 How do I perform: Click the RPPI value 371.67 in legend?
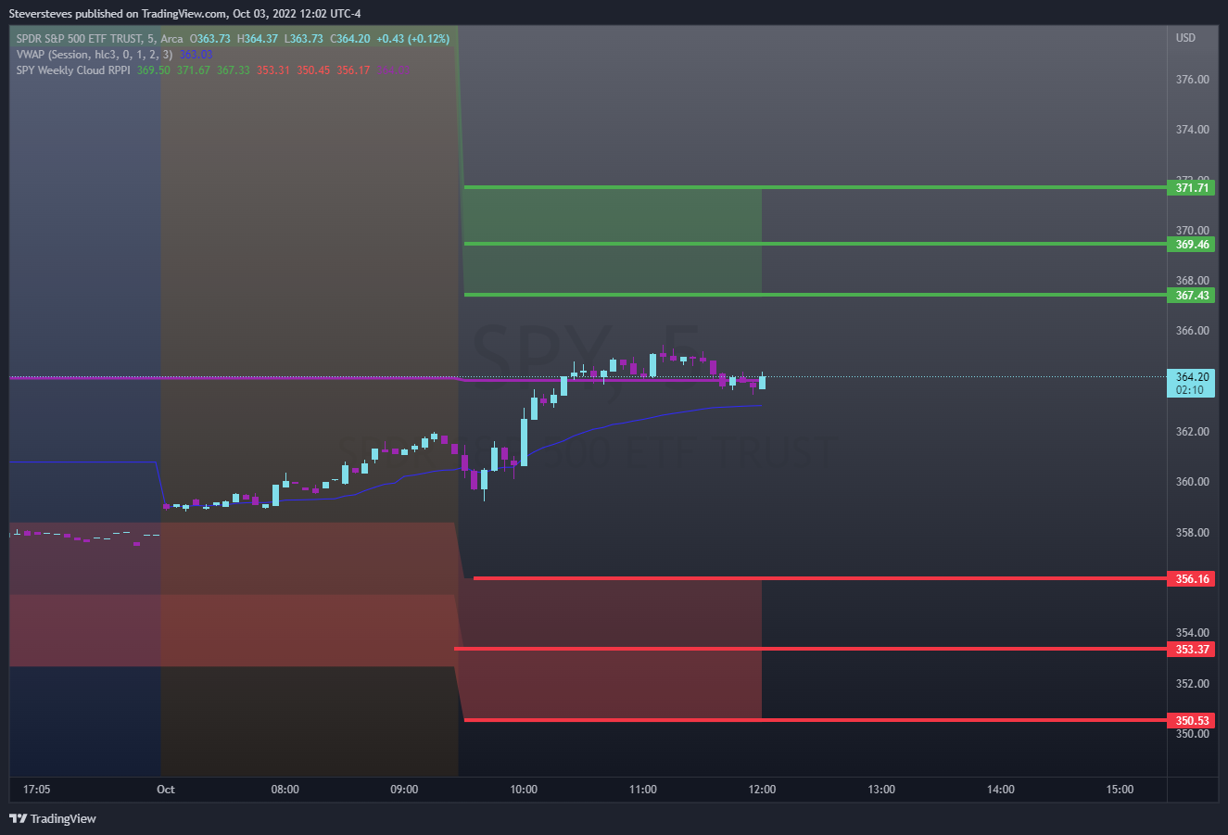[x=194, y=70]
